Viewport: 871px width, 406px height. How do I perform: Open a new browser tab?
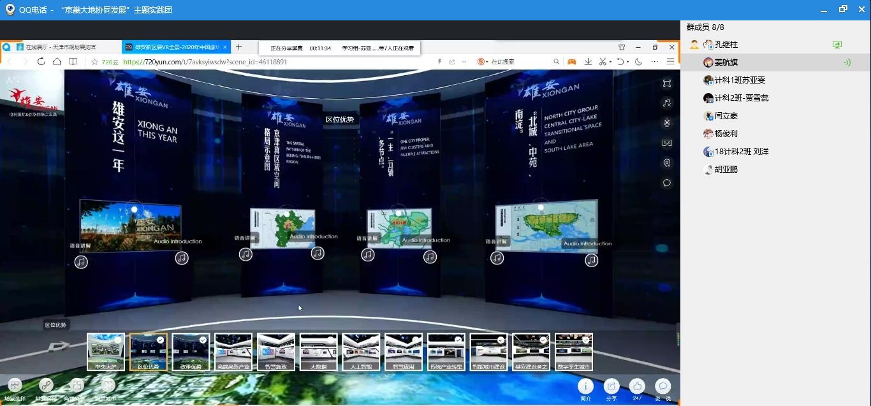point(239,47)
